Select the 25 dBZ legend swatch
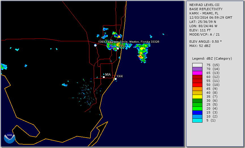Screen dimensions: 245x148 coord(197,105)
